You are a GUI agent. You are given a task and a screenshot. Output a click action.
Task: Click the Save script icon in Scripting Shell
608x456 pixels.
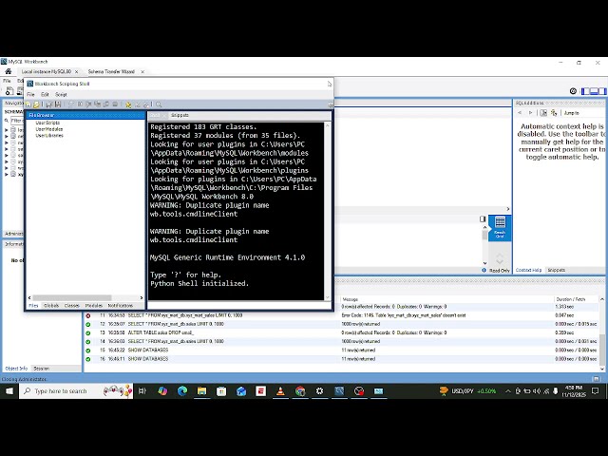[x=49, y=104]
